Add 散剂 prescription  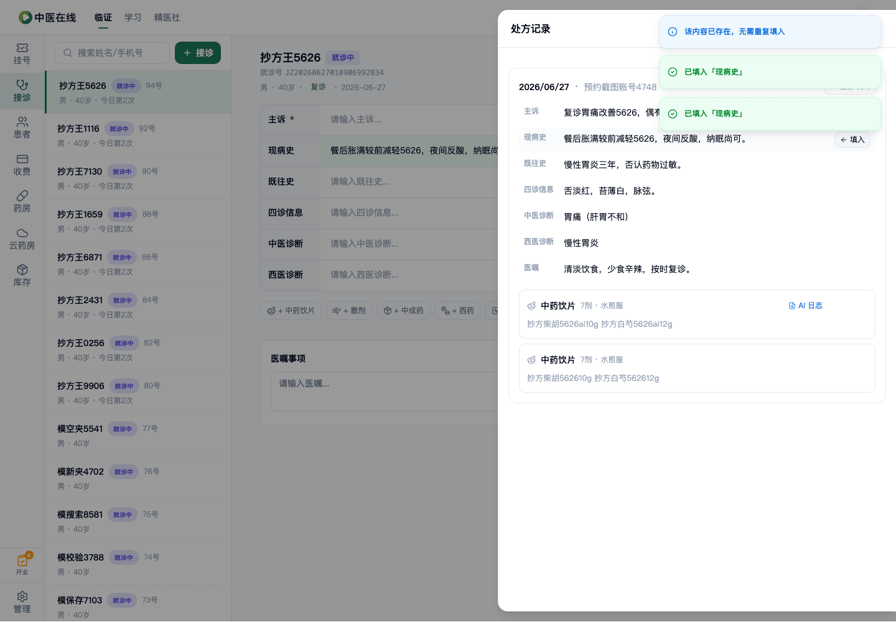349,311
